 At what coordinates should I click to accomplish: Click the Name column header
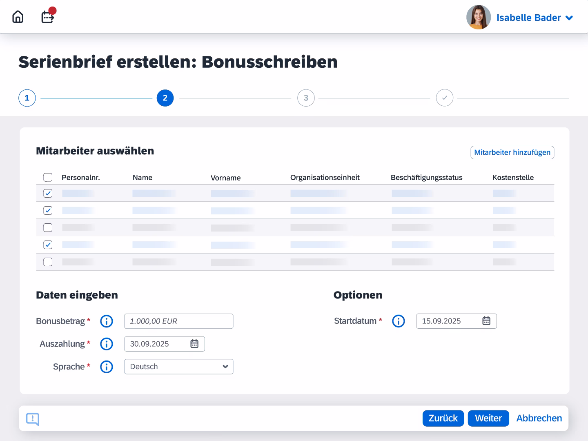click(x=143, y=178)
